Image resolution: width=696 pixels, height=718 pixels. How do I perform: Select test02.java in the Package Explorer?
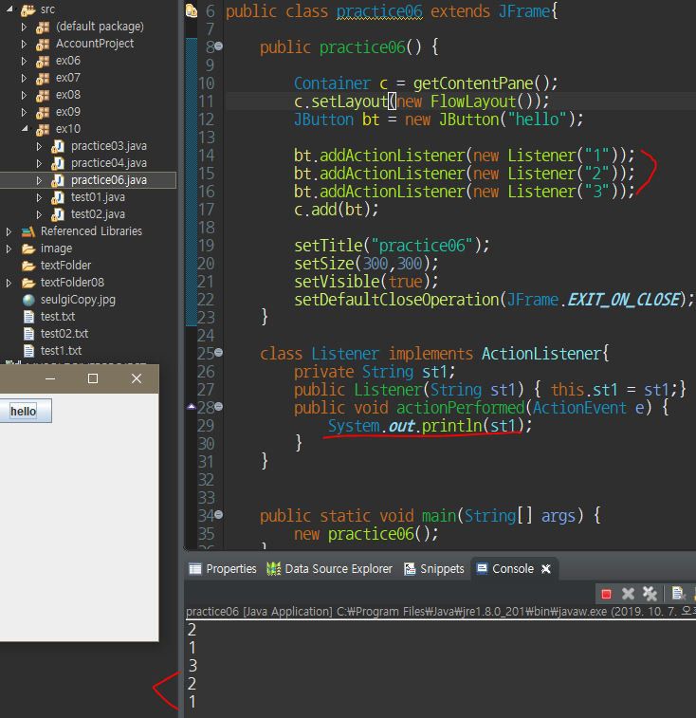98,214
